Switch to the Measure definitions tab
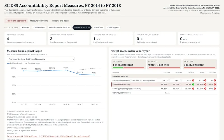Image resolution: width=224 pixels, height=140 pixels. tap(39, 21)
